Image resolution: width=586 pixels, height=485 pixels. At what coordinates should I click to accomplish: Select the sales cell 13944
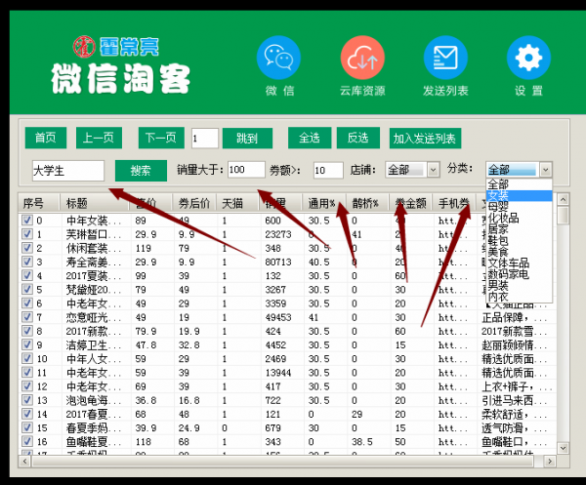tap(278, 372)
